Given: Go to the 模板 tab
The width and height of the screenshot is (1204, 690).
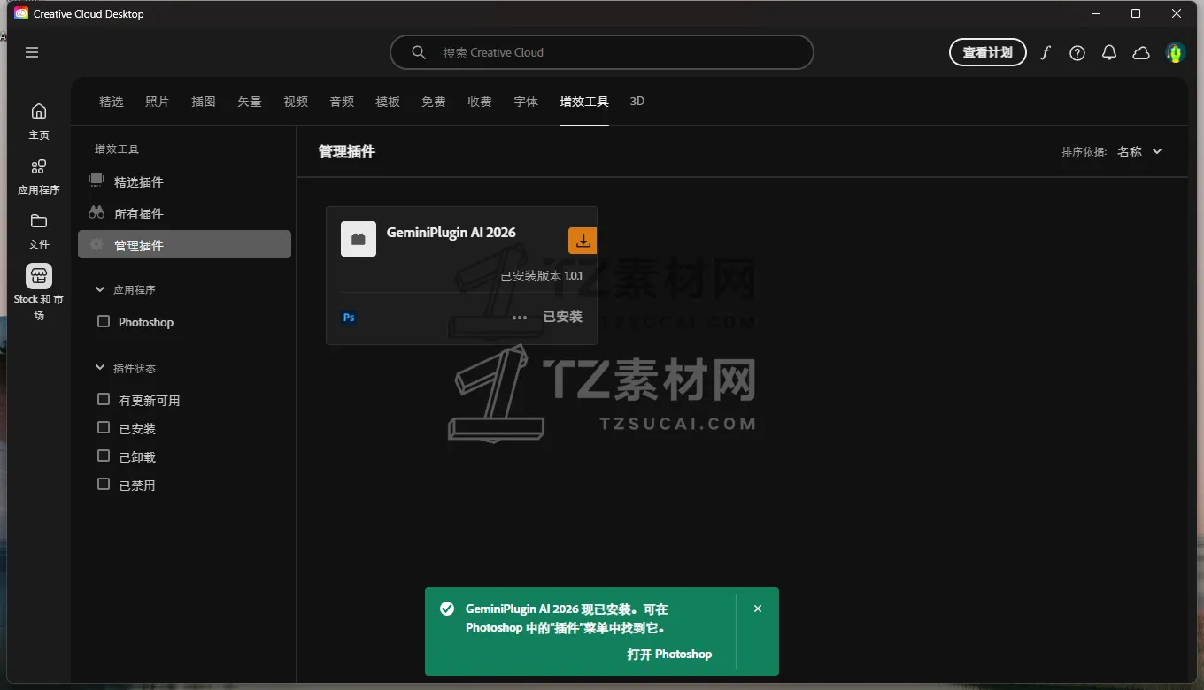Looking at the screenshot, I should pos(388,102).
